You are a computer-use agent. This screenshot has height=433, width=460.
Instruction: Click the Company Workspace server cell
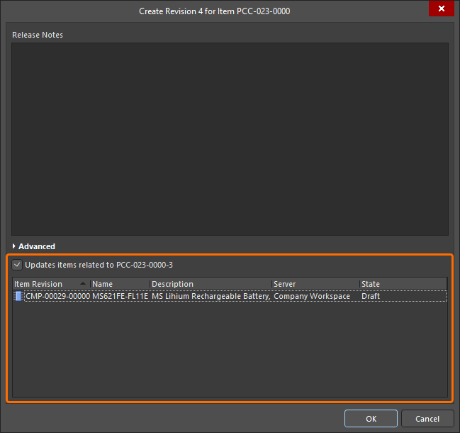(312, 296)
